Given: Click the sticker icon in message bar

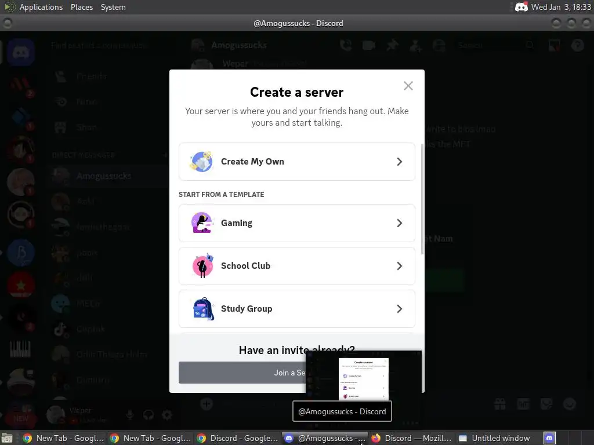Looking at the screenshot, I should pyautogui.click(x=546, y=404).
